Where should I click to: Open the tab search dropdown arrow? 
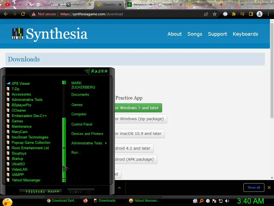click(x=242, y=5)
